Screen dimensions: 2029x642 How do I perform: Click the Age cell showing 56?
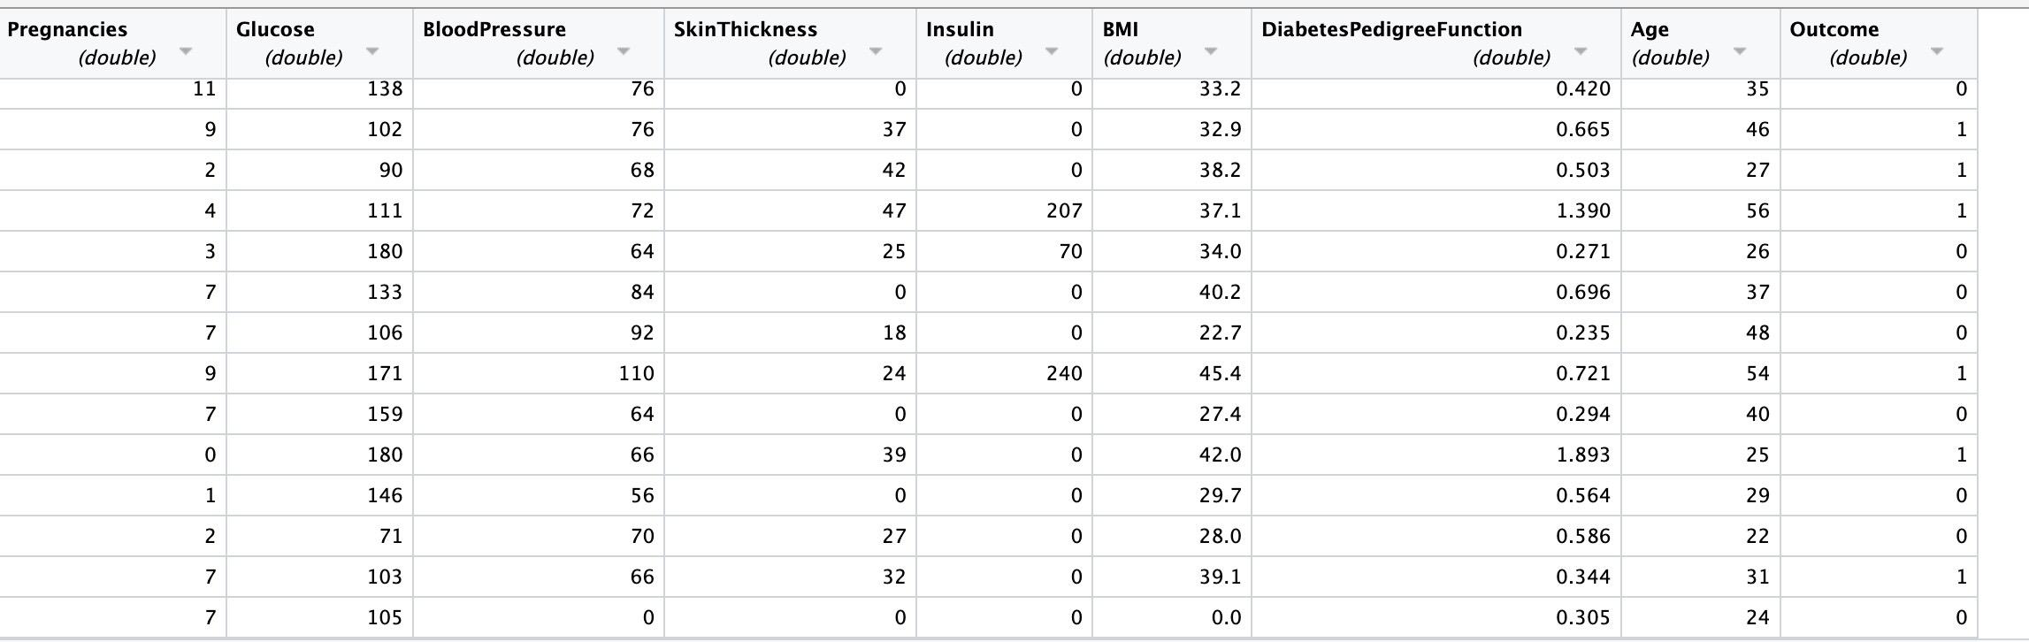point(1700,210)
